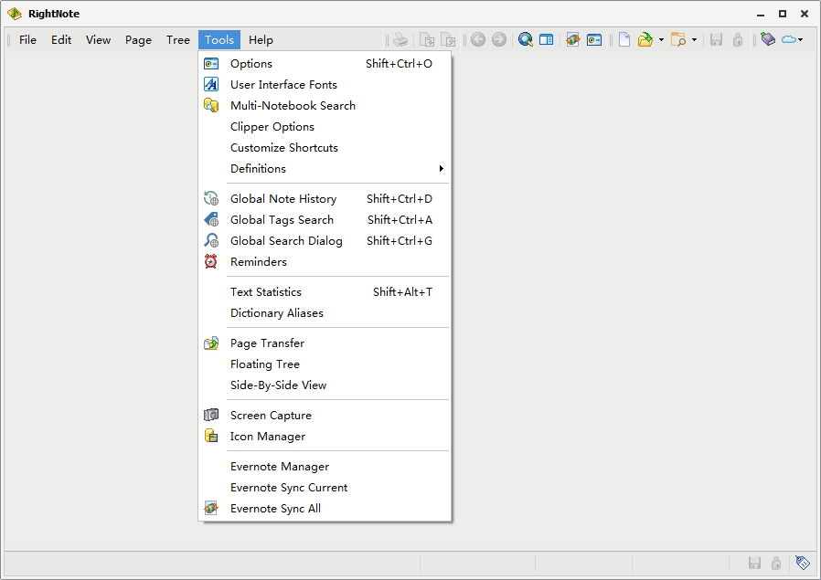Launch Multi-Notebook Search

(325, 106)
